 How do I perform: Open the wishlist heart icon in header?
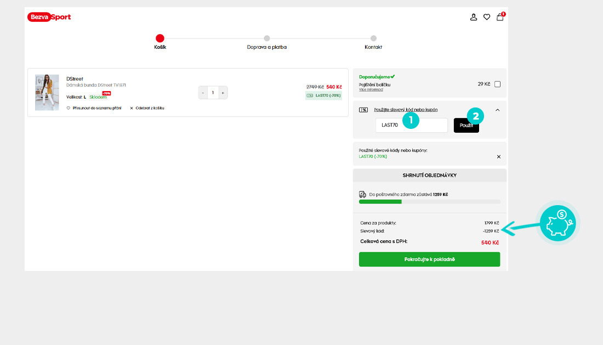[487, 17]
